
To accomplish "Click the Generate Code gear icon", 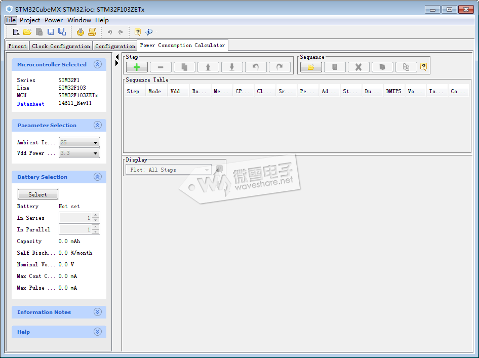I will tap(81, 32).
